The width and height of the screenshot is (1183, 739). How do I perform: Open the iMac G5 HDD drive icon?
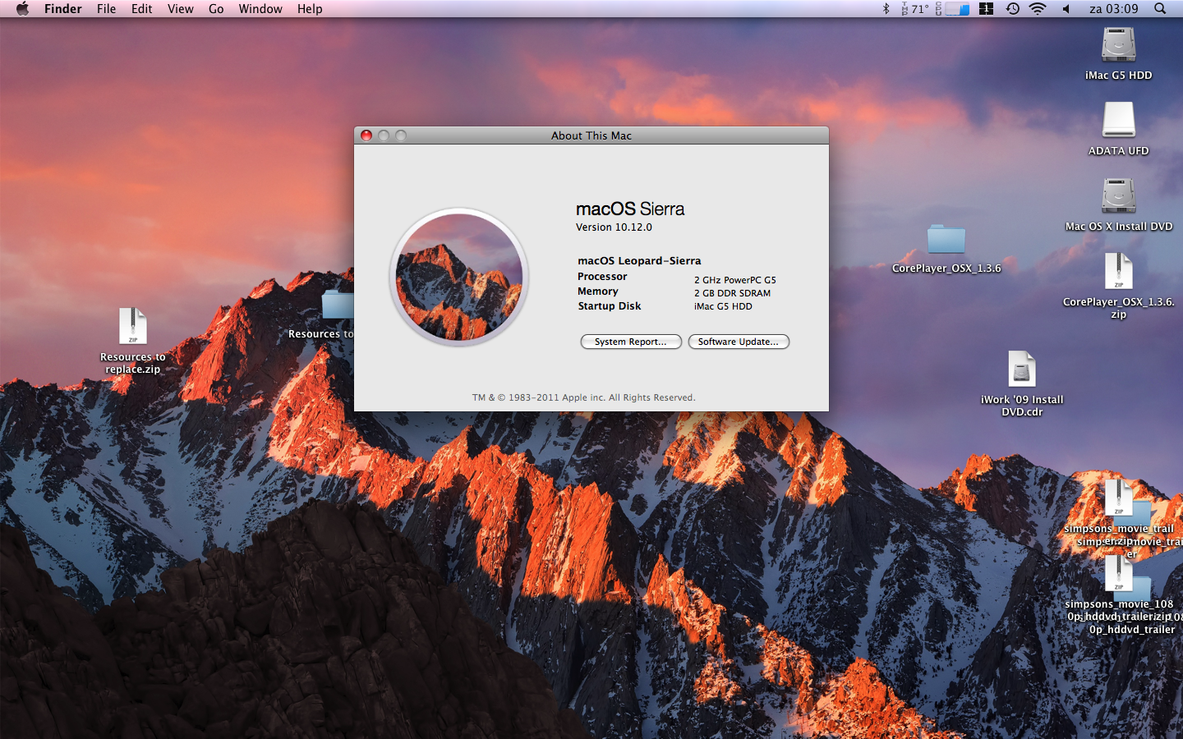click(x=1118, y=44)
